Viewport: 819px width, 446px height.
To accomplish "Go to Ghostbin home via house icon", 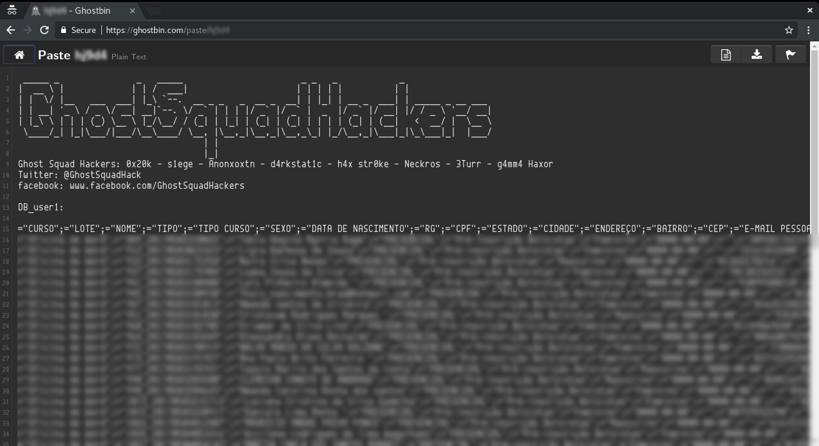I will (x=19, y=55).
